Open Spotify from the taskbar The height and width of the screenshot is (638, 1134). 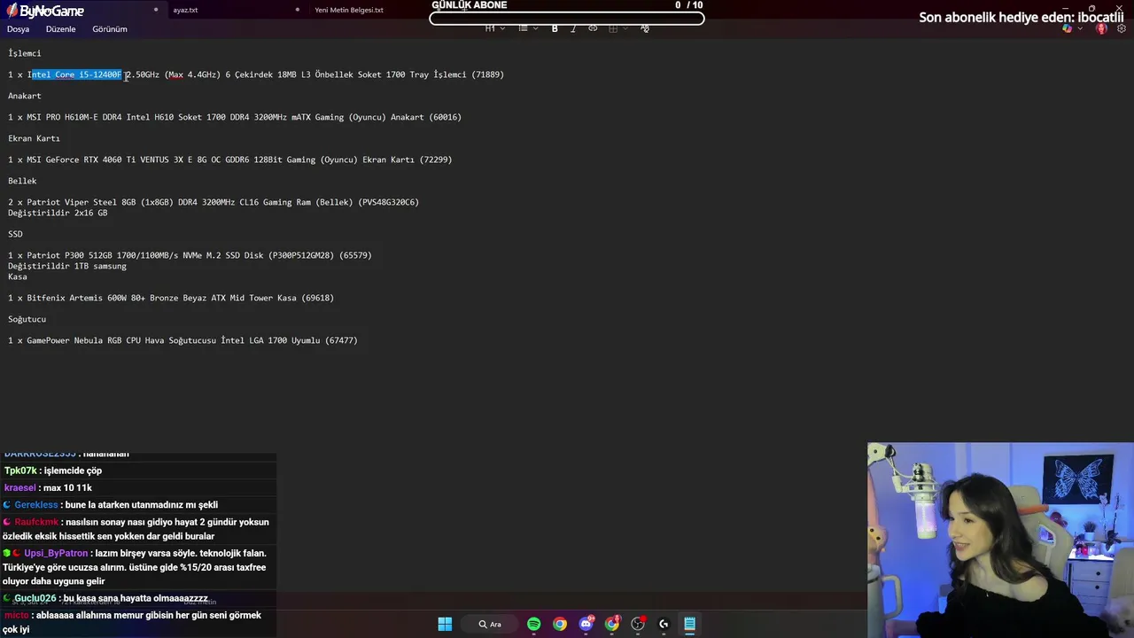(533, 624)
